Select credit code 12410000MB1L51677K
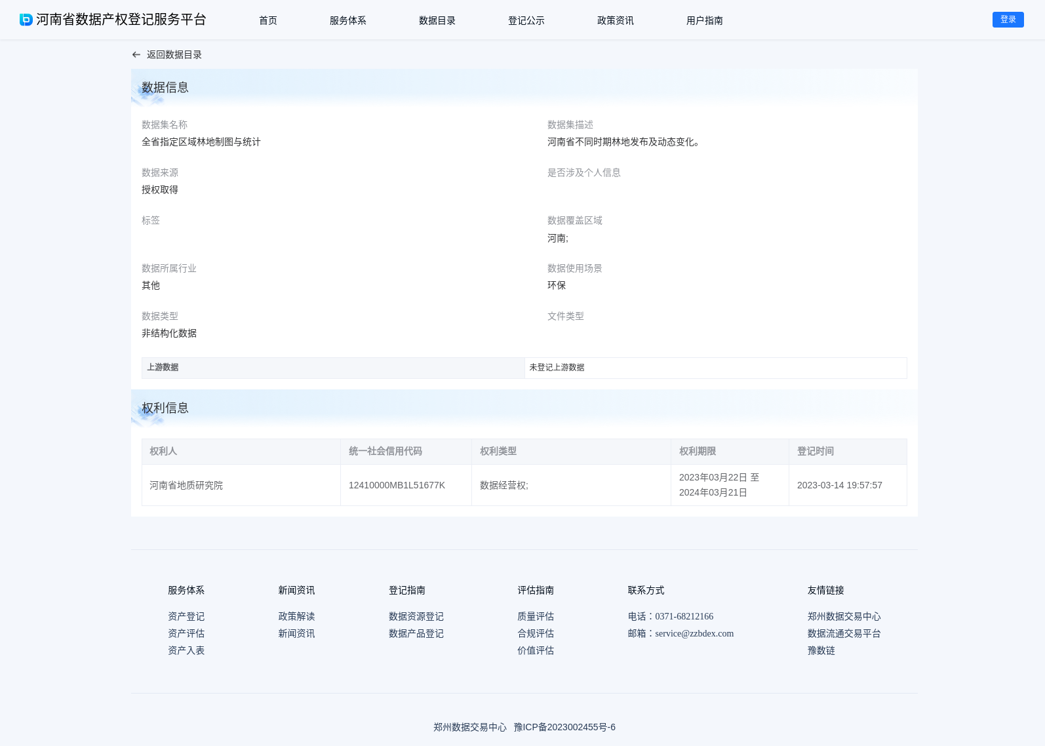Screen dimensions: 1045x746 pos(397,485)
